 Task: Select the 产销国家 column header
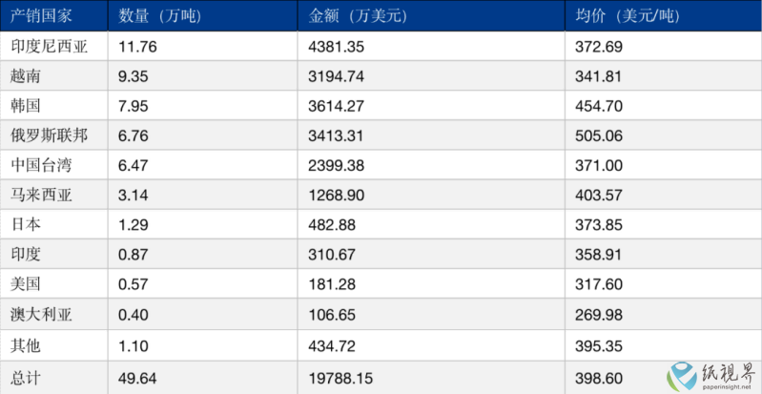(x=54, y=15)
